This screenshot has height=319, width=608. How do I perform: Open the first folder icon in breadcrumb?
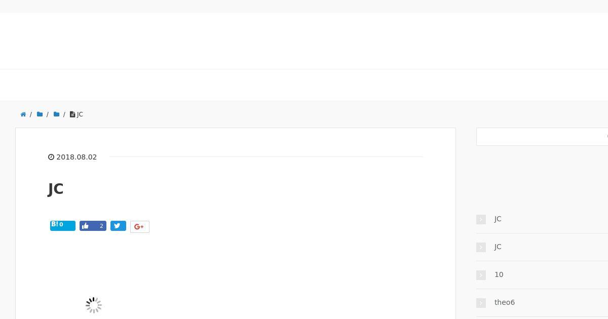[x=40, y=114]
